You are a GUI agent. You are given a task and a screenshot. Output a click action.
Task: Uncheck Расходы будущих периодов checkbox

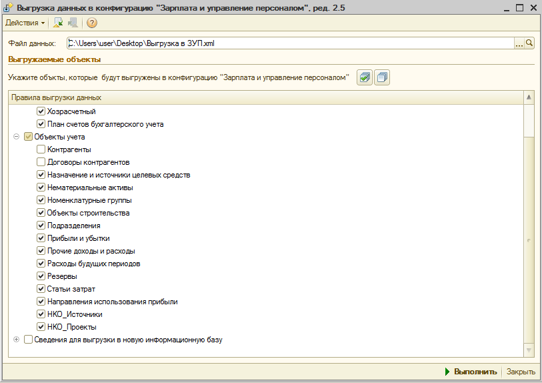coord(41,264)
